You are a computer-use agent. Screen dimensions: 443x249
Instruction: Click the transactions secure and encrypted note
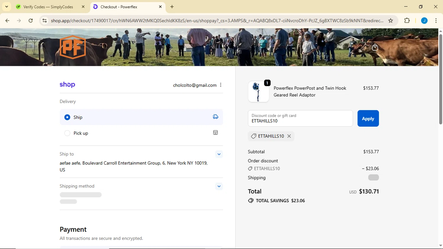pos(101,238)
